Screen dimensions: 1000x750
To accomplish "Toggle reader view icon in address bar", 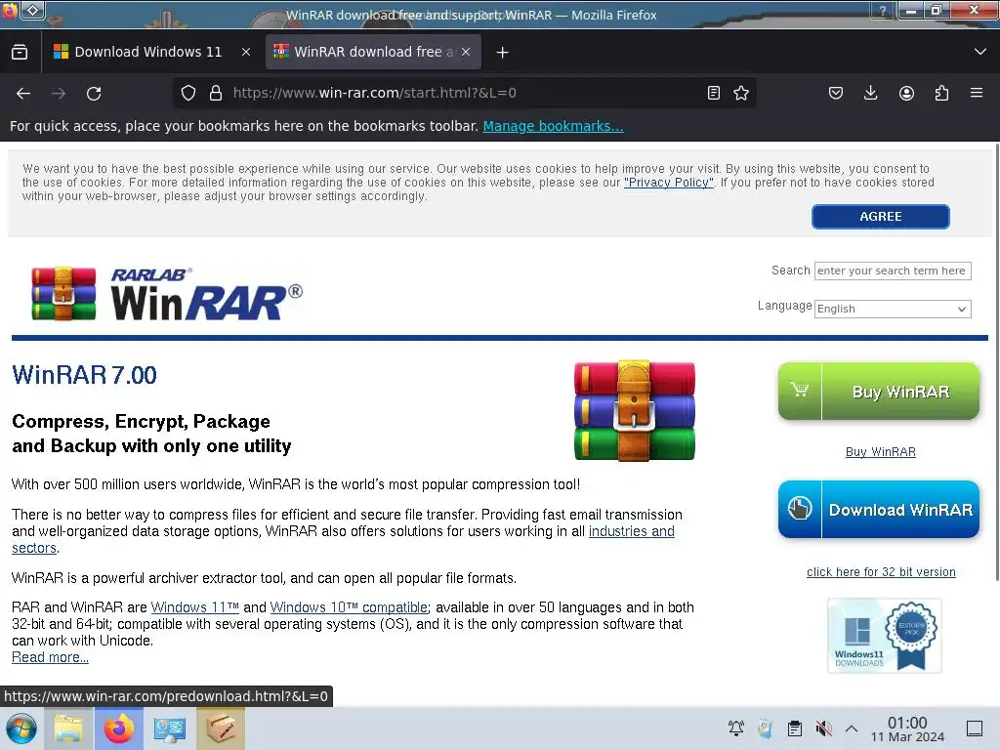I will point(714,93).
